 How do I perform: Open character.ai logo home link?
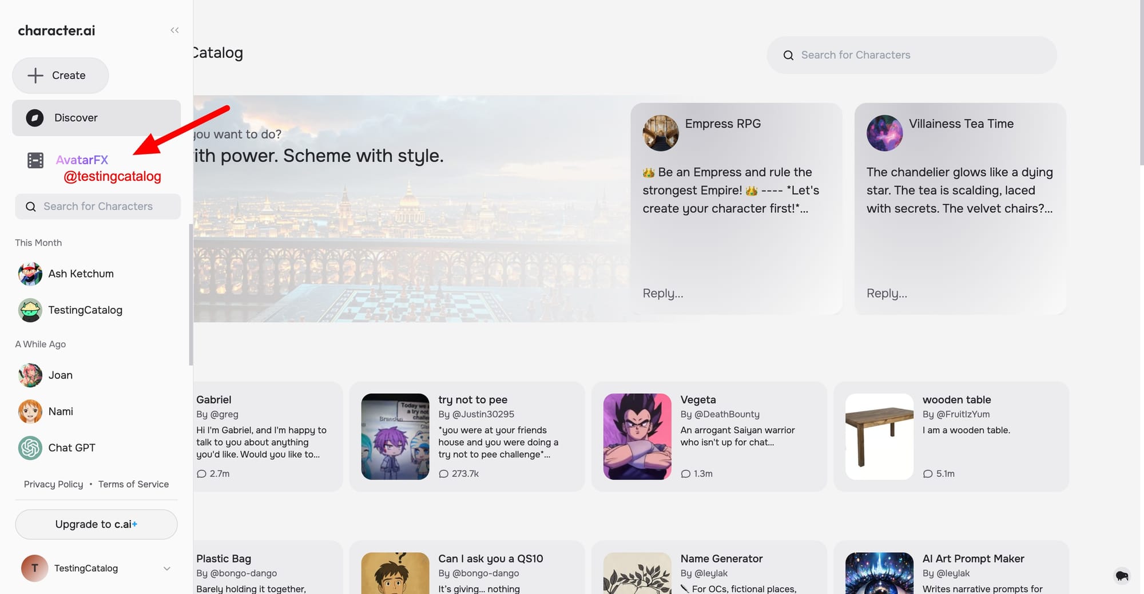click(x=57, y=31)
